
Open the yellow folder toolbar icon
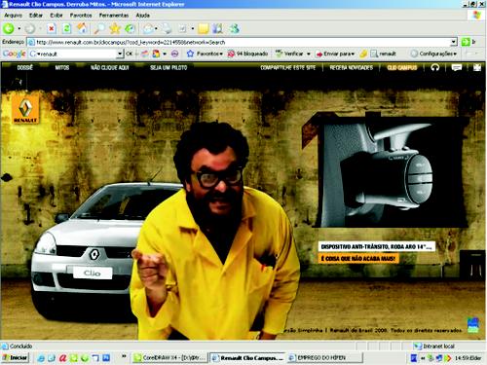click(204, 28)
